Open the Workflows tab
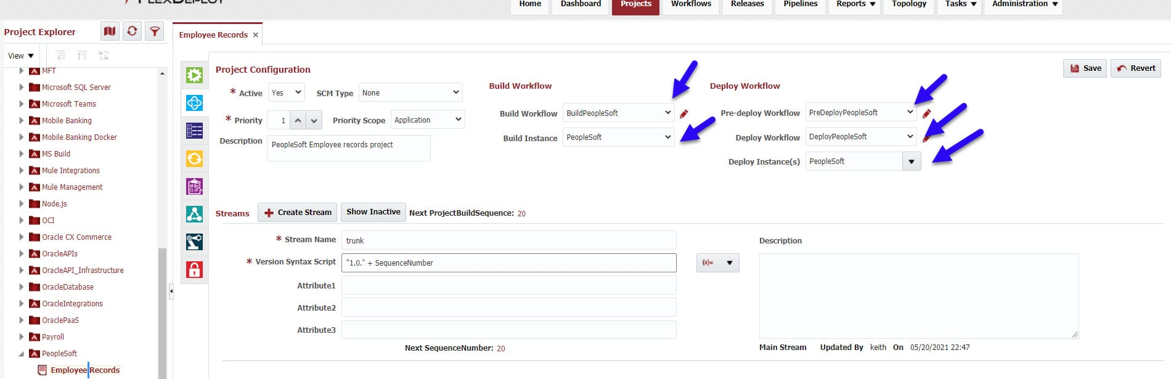Image resolution: width=1171 pixels, height=379 pixels. [x=691, y=4]
